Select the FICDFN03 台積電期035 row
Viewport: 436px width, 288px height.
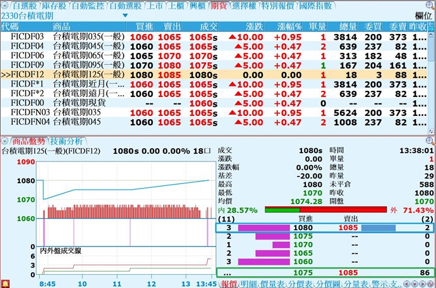point(214,113)
